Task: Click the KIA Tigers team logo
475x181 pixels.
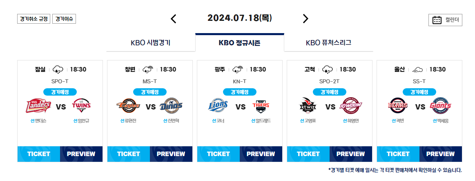Action: click(261, 106)
